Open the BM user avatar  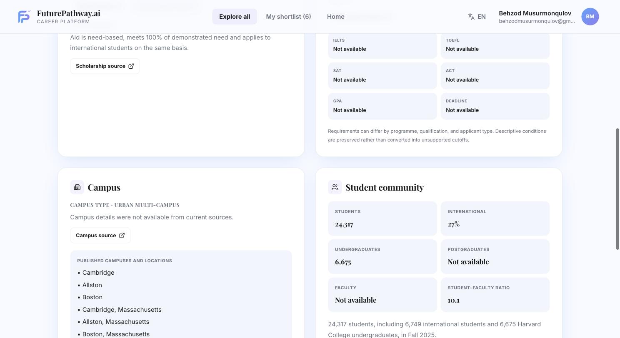click(x=590, y=17)
